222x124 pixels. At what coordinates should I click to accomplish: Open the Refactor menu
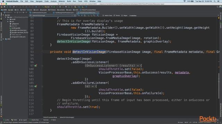pos(62,1)
